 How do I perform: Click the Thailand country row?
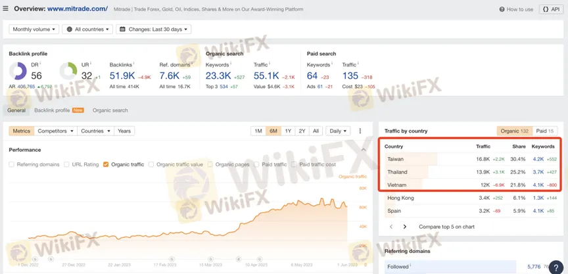coord(471,172)
